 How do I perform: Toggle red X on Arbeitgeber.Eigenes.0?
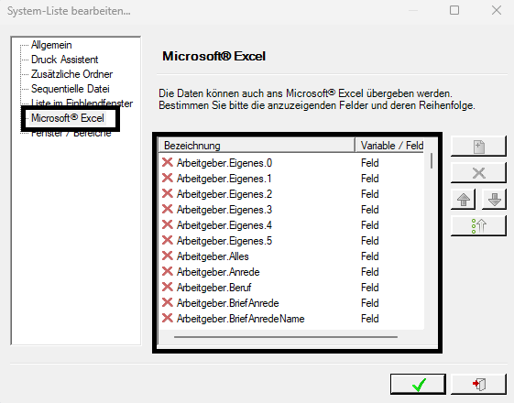(167, 162)
